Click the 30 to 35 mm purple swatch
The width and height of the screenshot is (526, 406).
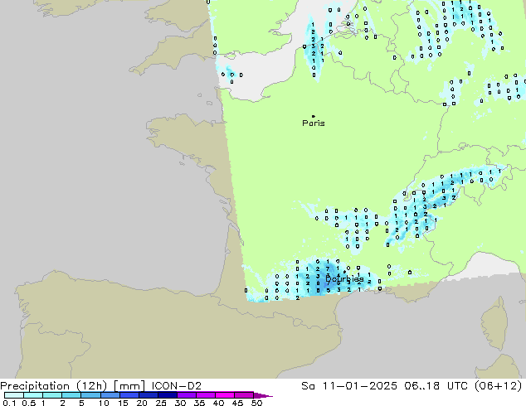[186, 395]
